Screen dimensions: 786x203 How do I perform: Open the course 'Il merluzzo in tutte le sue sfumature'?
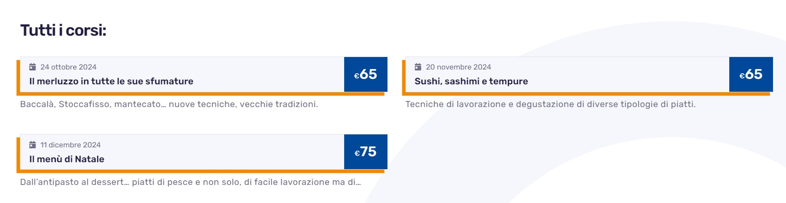tap(111, 81)
